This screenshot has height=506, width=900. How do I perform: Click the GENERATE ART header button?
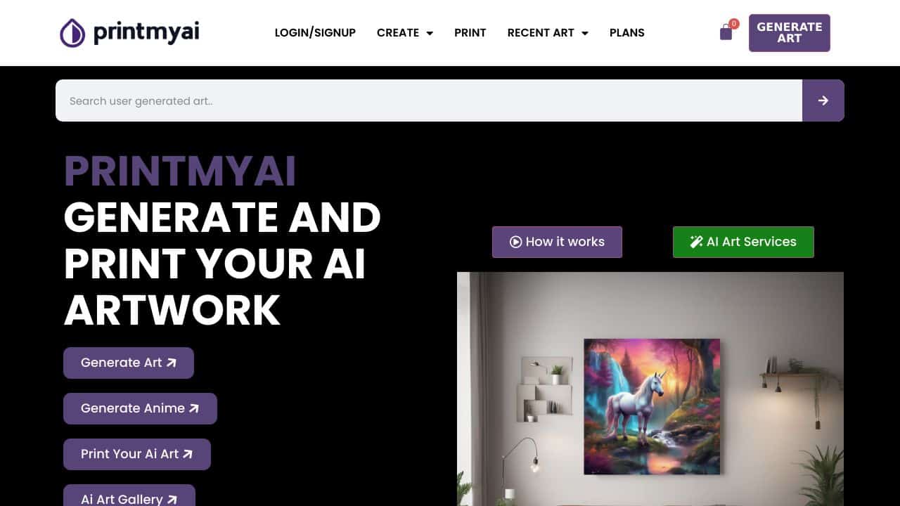[790, 33]
